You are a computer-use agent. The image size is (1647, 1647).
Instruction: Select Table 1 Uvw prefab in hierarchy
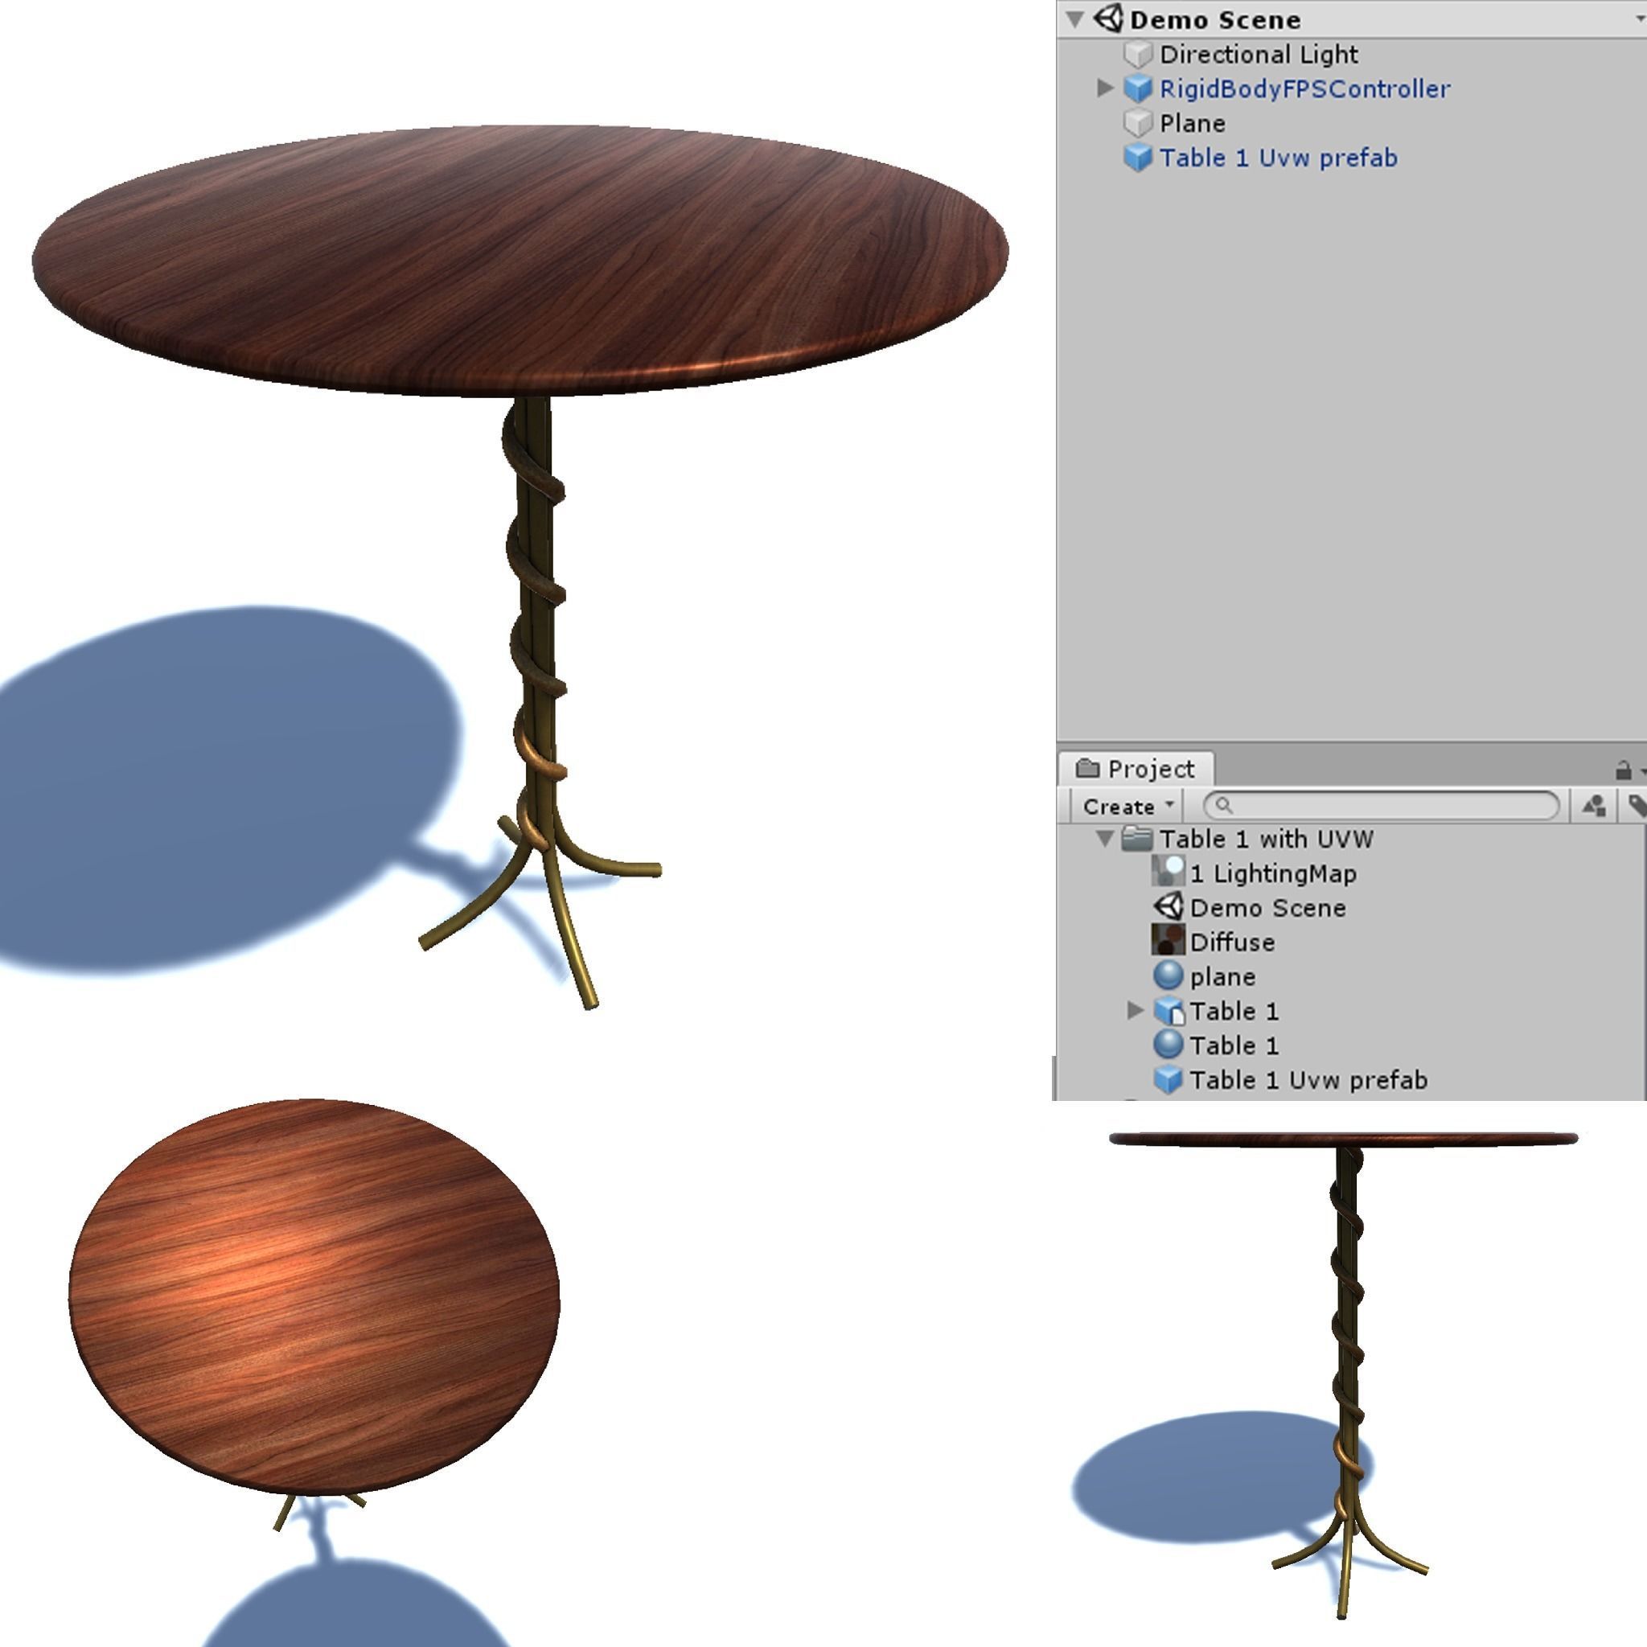point(1278,158)
